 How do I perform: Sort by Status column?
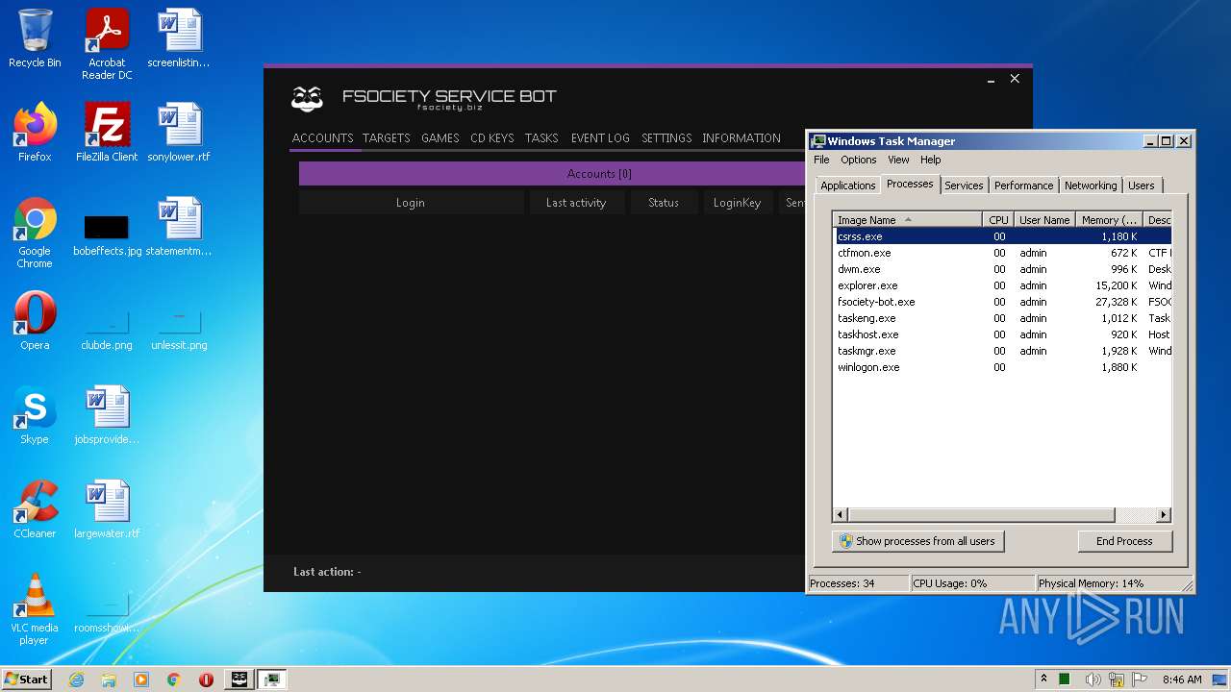pyautogui.click(x=664, y=203)
